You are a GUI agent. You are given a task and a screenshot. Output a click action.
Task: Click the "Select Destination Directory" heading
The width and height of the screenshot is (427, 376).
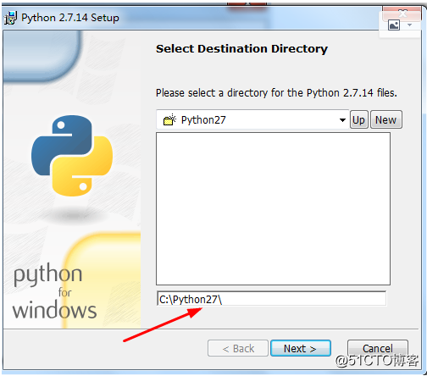[x=241, y=49]
